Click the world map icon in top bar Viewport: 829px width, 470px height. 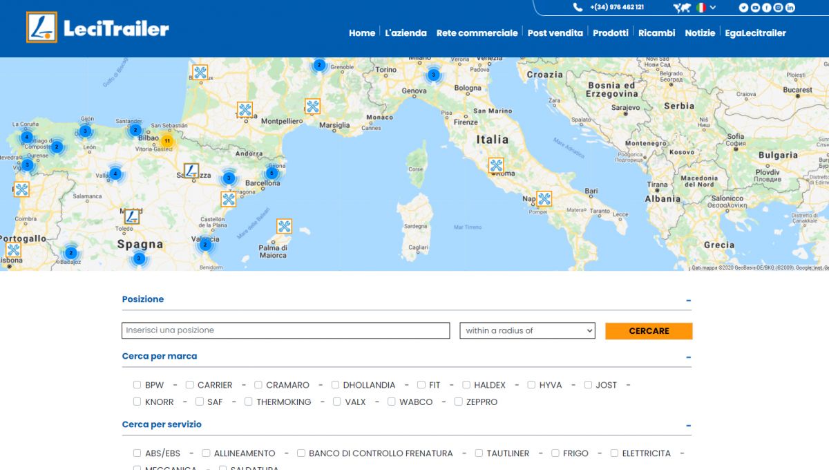[x=682, y=8]
